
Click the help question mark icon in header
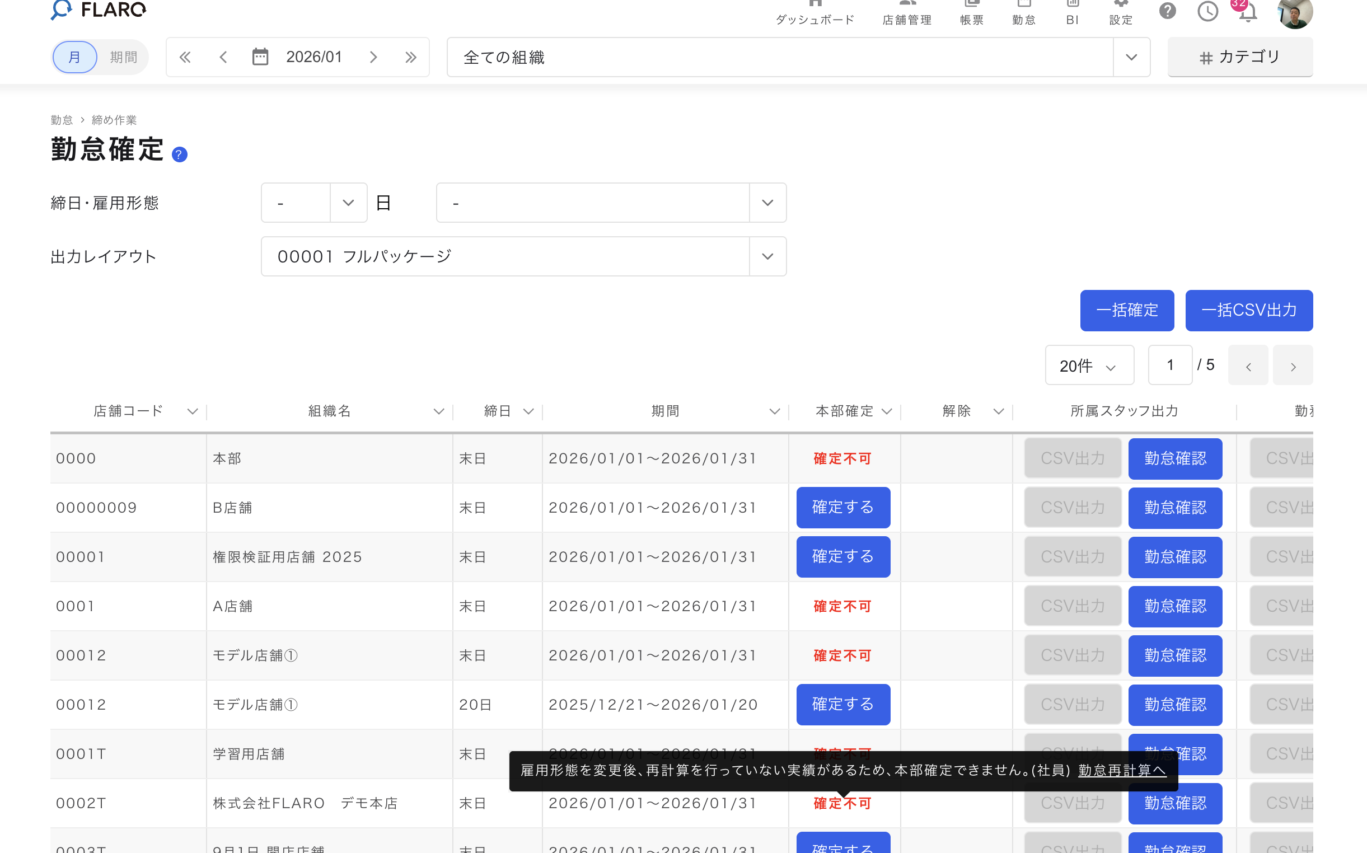[1167, 11]
